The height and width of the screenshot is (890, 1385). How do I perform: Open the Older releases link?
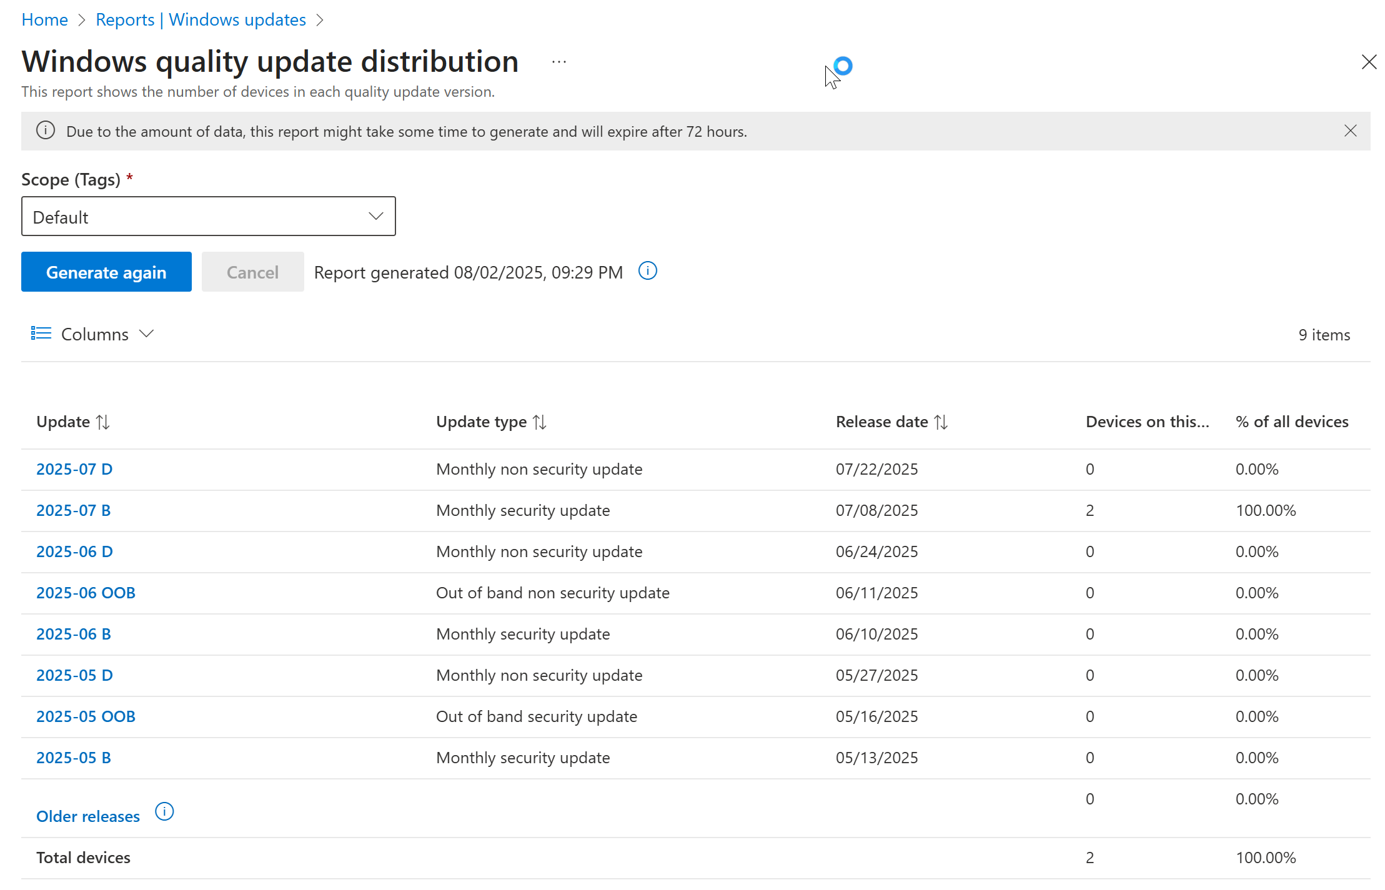pyautogui.click(x=88, y=816)
